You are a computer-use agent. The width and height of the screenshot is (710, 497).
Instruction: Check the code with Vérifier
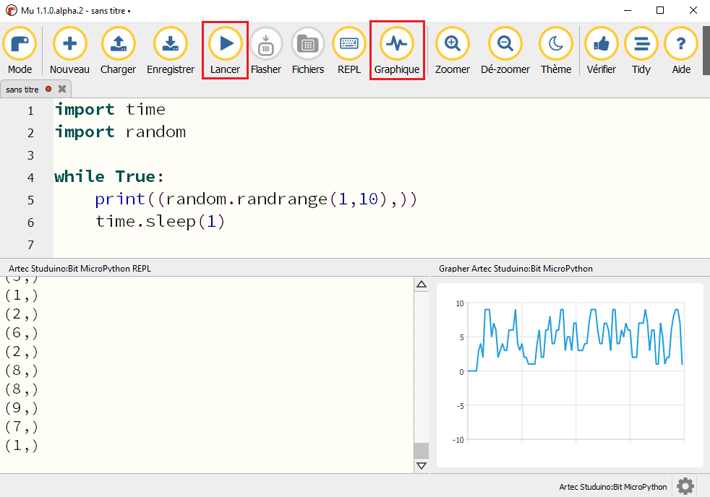pyautogui.click(x=602, y=50)
